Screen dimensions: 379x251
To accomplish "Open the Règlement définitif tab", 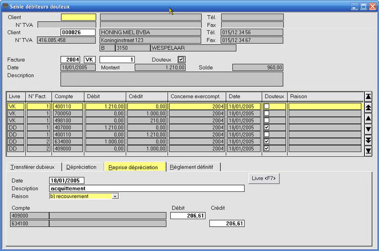I will tap(193, 167).
